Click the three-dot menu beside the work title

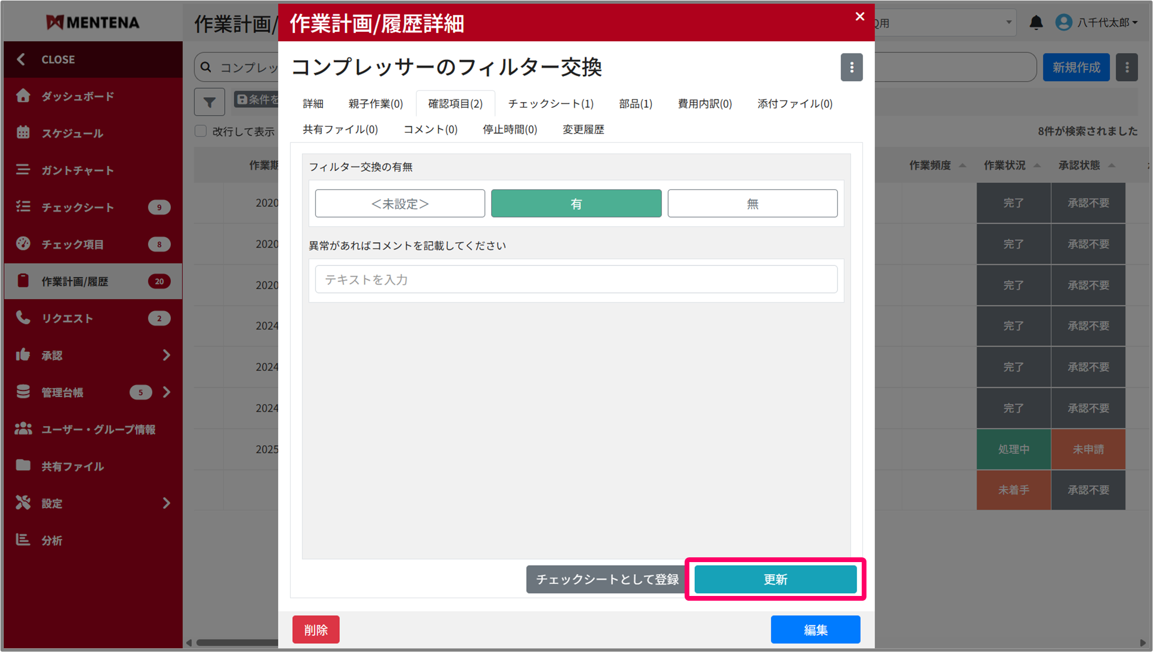[851, 67]
